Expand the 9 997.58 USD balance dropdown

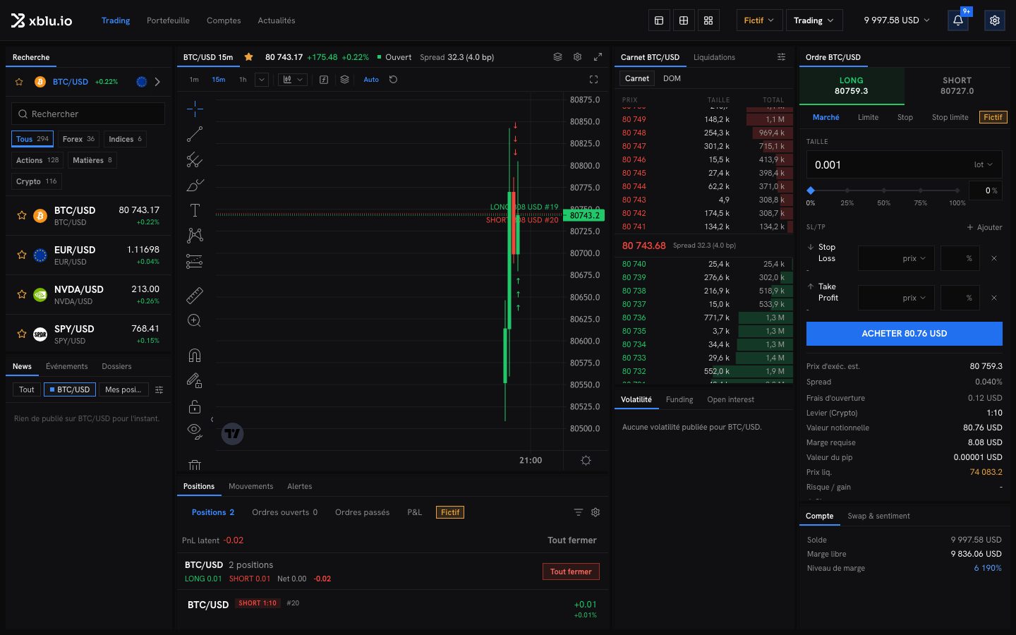pyautogui.click(x=897, y=20)
